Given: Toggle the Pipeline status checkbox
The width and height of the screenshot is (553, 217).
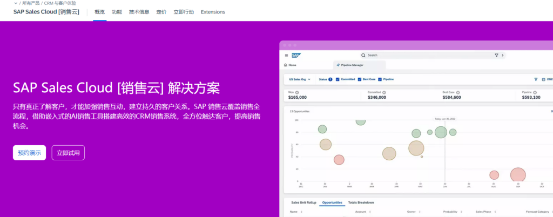Looking at the screenshot, I should click(380, 79).
